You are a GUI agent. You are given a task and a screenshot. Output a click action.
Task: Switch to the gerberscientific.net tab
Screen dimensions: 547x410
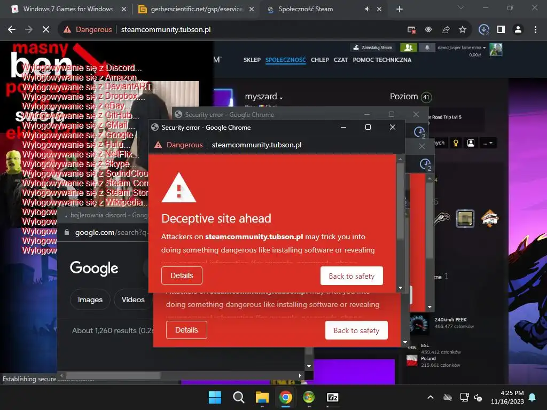[x=197, y=9]
